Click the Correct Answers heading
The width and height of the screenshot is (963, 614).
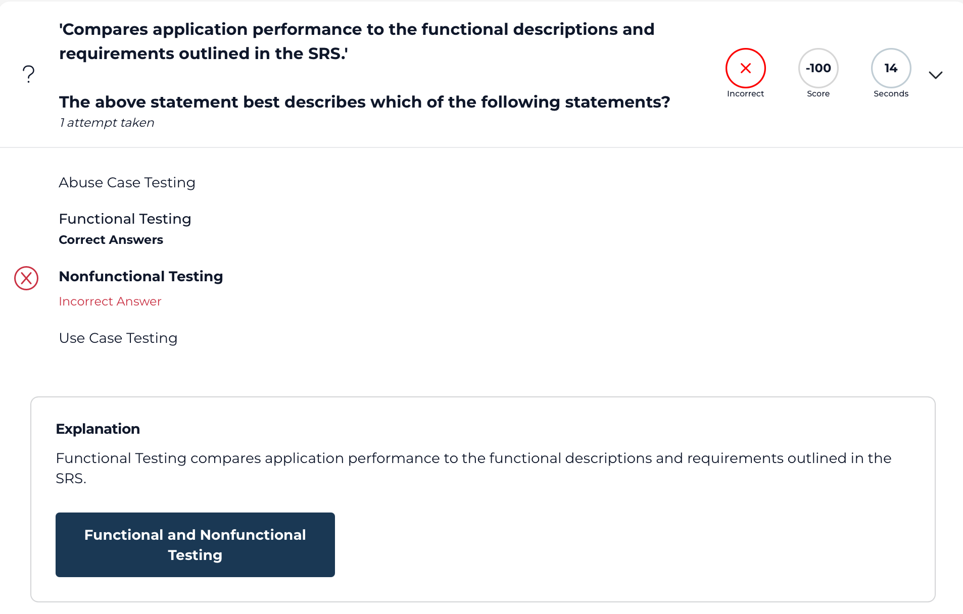coord(111,240)
